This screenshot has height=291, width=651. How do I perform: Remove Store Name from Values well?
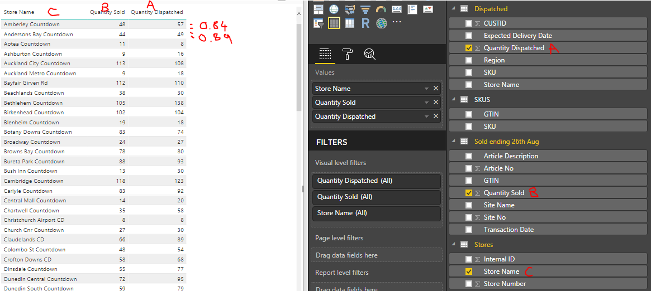[x=436, y=88]
